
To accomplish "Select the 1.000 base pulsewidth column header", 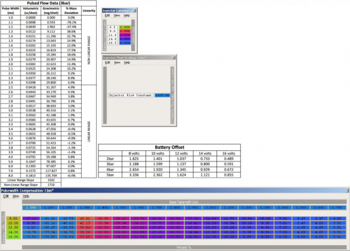I will tap(31, 208).
